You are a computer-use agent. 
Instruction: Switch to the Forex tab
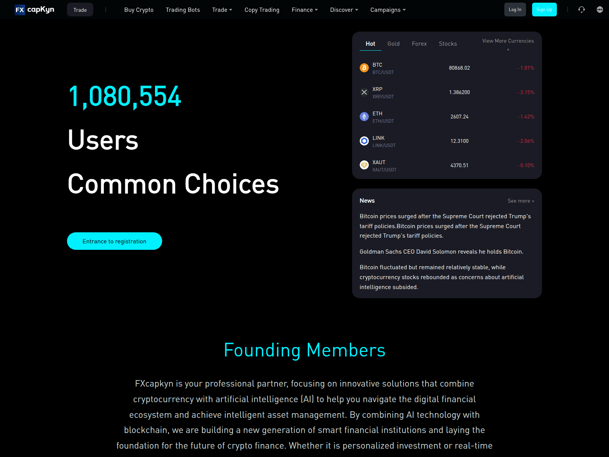point(419,44)
